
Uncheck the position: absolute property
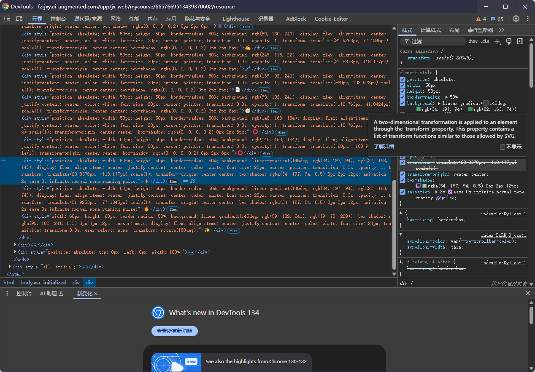403,80
